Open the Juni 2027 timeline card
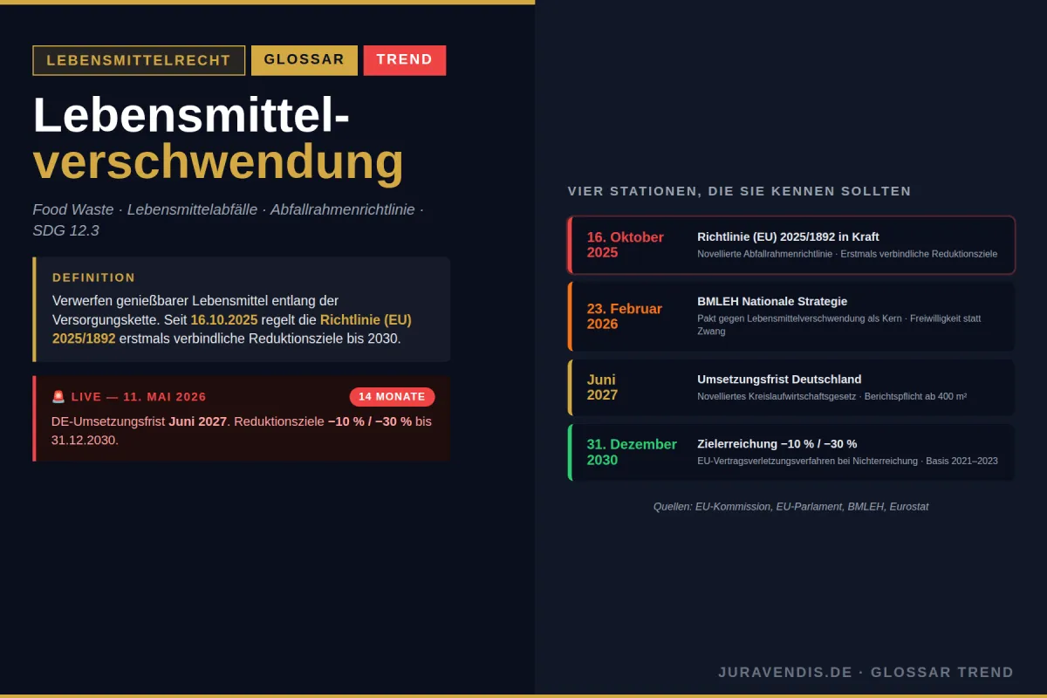This screenshot has height=698, width=1047. (791, 387)
